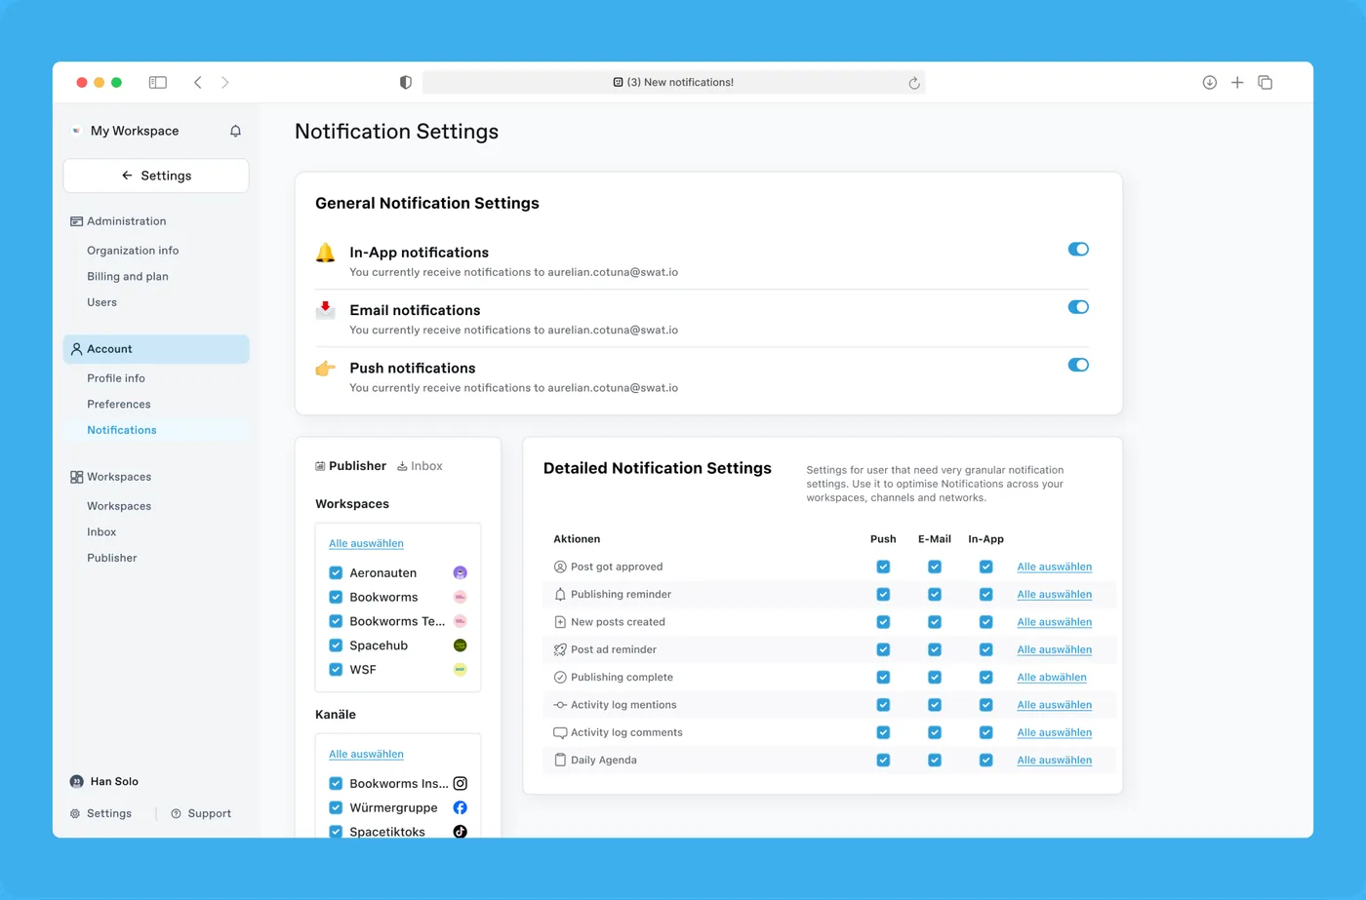The height and width of the screenshot is (900, 1366).
Task: Uncheck the Spacehub workspace checkbox
Action: (x=336, y=646)
